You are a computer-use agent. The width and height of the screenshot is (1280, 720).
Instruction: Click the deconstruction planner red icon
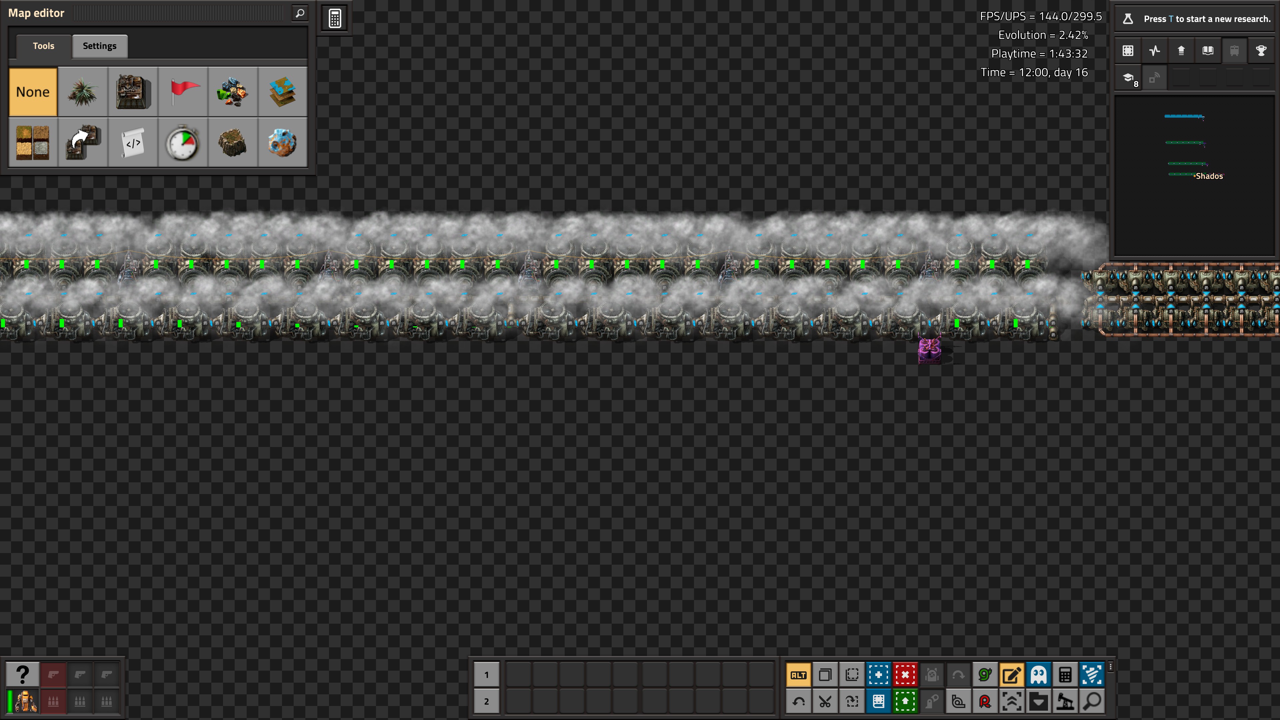905,675
